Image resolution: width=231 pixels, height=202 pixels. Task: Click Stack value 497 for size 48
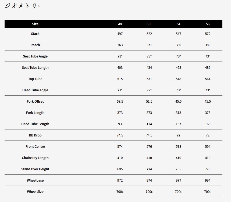click(x=120, y=34)
